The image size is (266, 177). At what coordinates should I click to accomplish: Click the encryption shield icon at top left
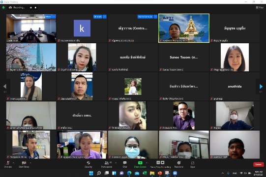tap(3, 7)
